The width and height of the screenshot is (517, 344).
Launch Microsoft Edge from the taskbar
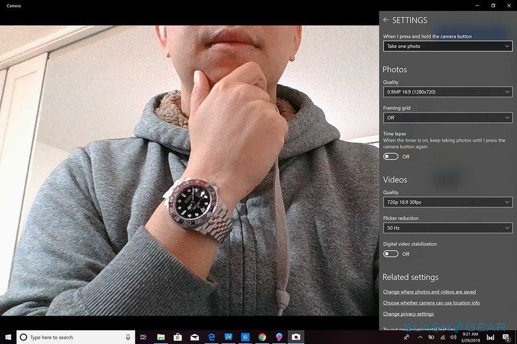click(x=211, y=337)
